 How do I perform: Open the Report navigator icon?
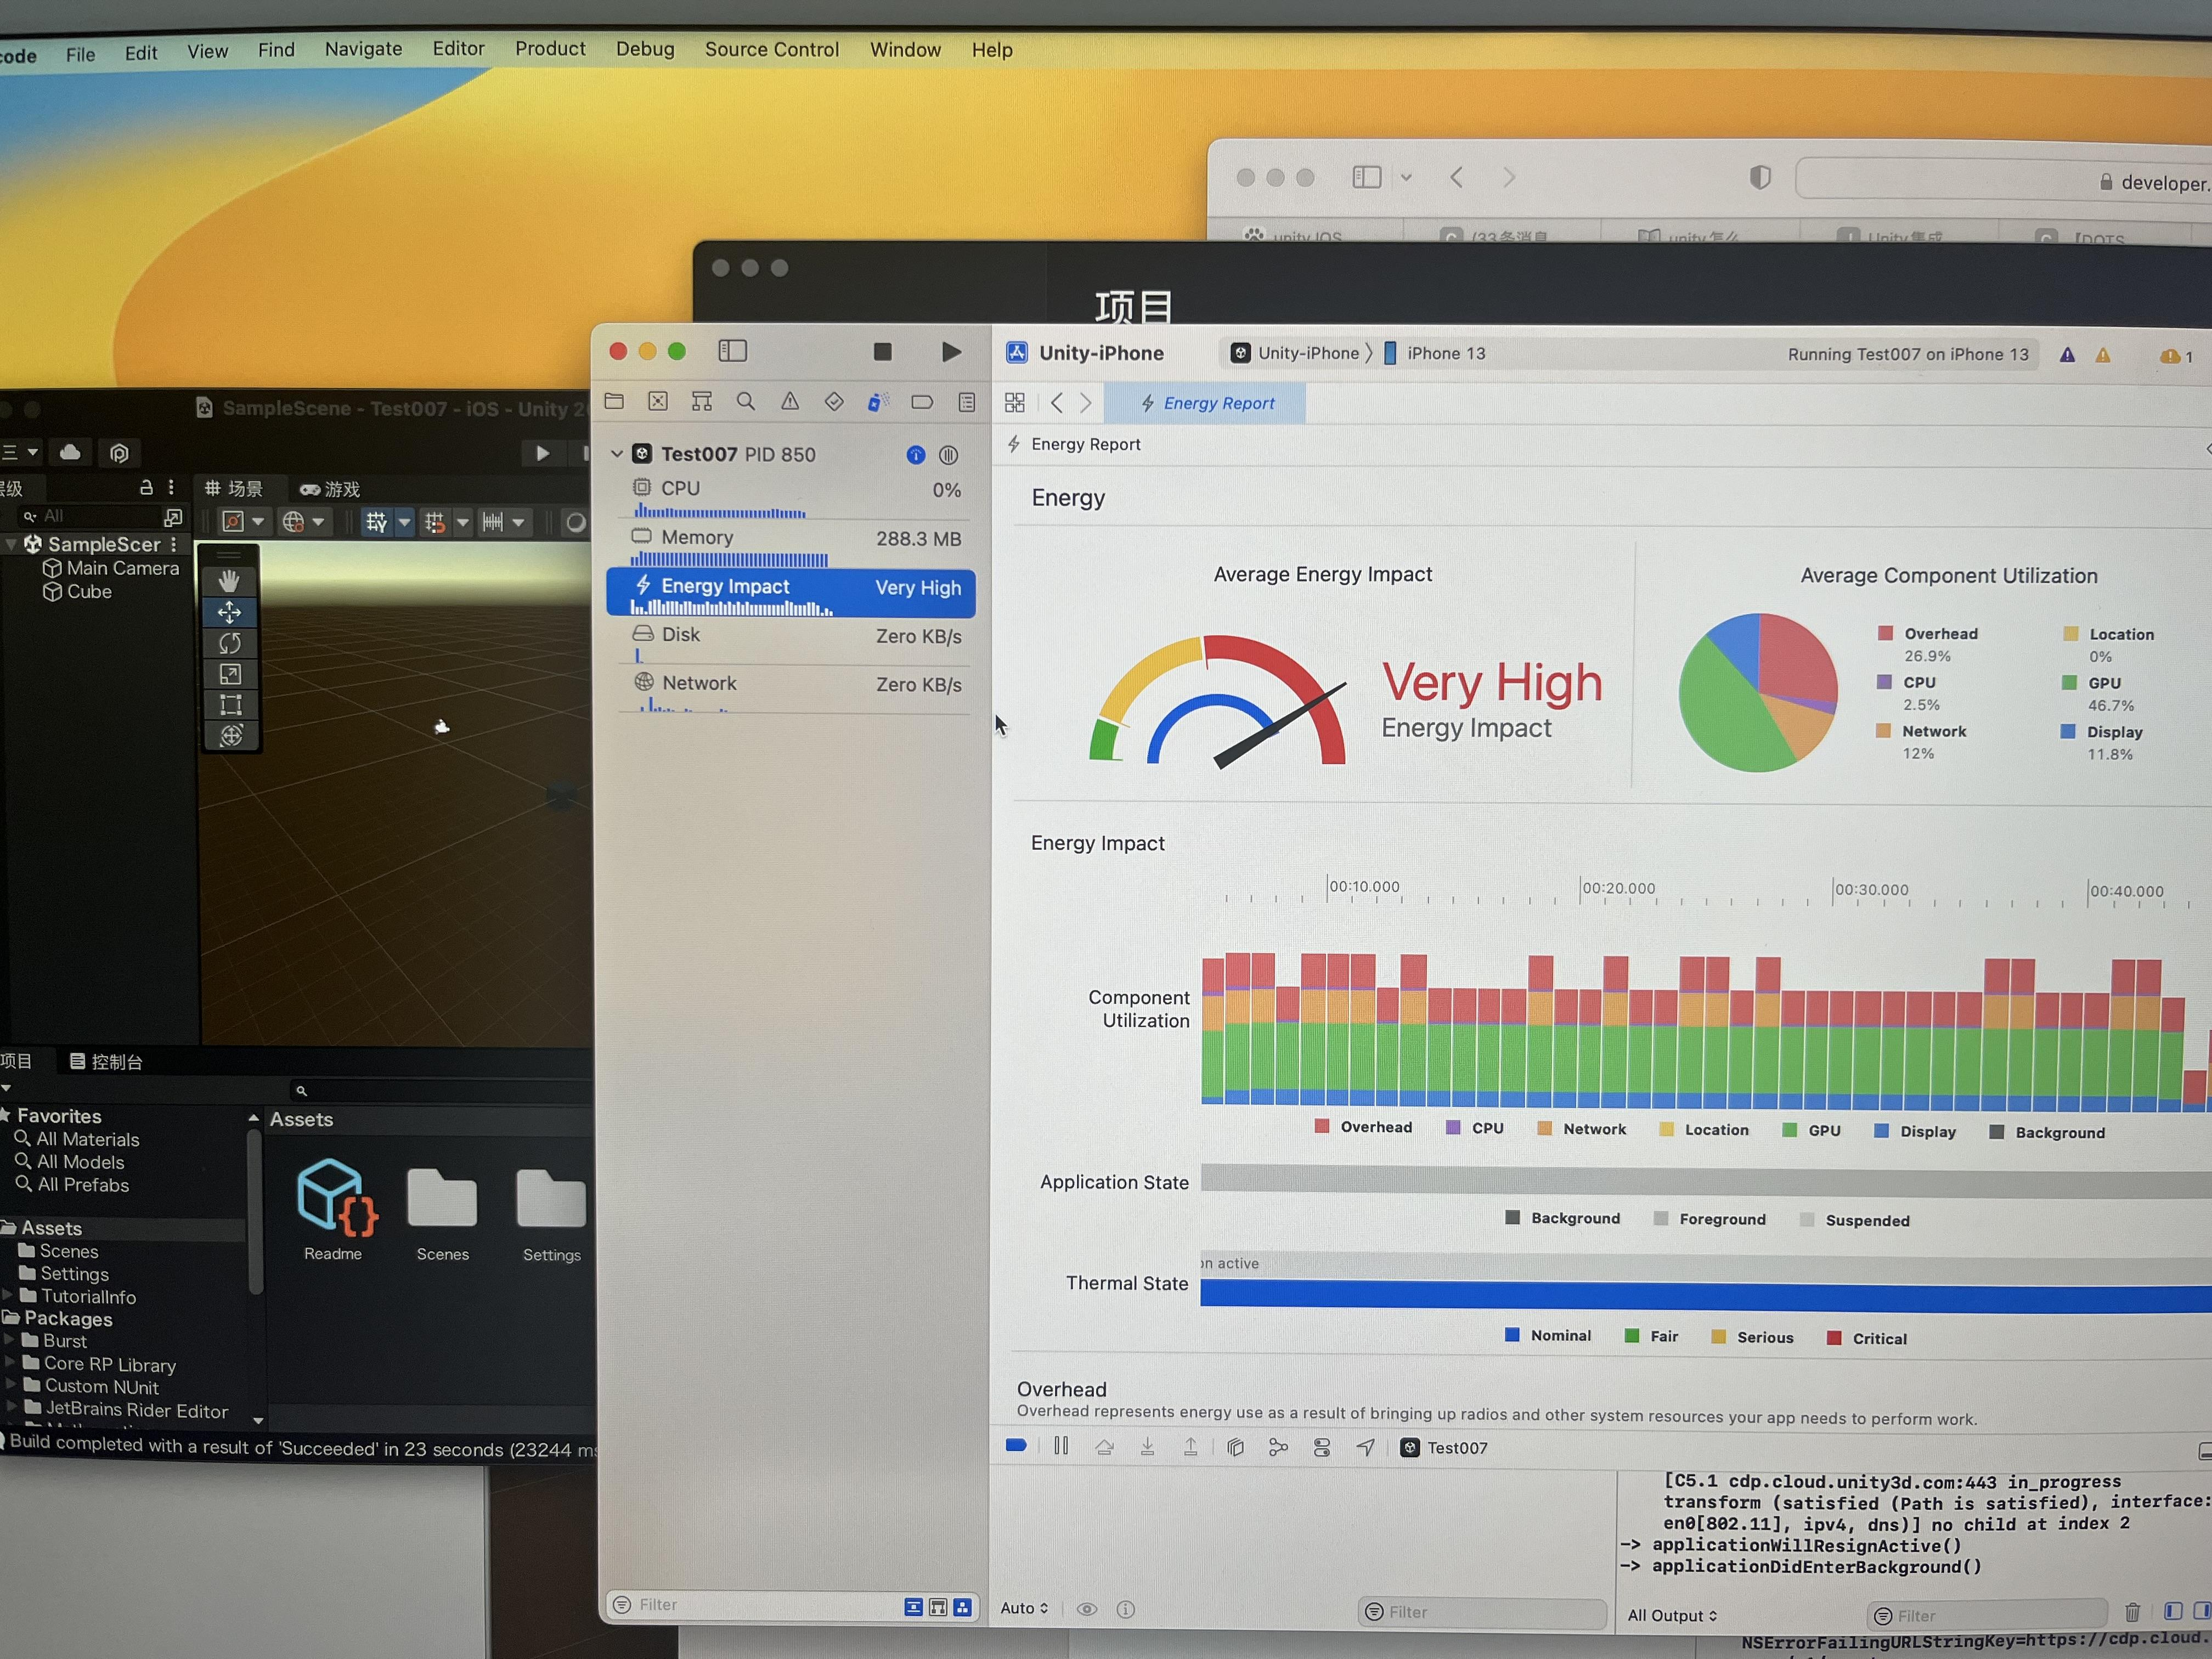pos(966,402)
